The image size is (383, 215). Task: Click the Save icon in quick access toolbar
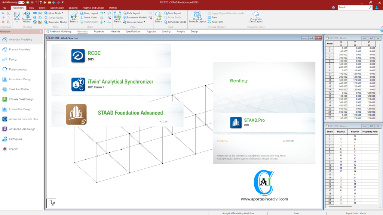click(x=40, y=2)
